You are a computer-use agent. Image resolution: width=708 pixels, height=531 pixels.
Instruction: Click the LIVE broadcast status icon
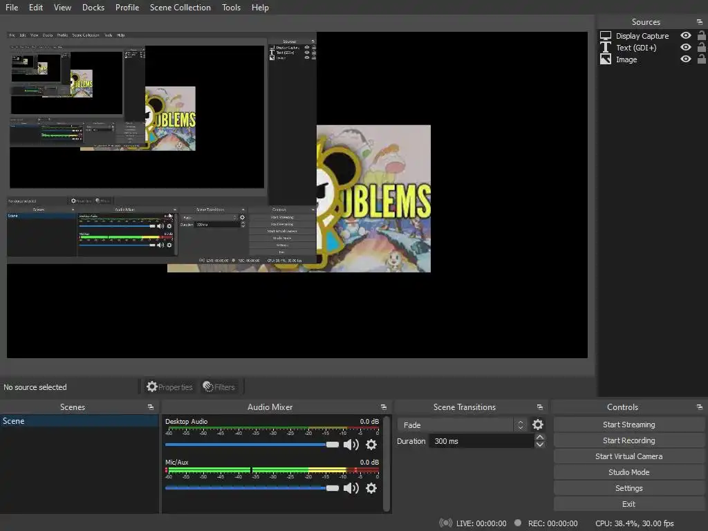[x=446, y=523]
